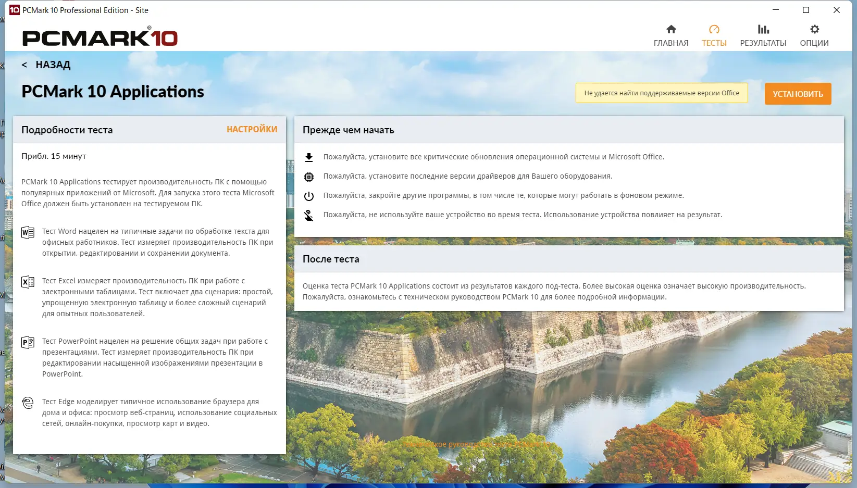Click the PowerPoint test icon
The image size is (857, 488).
28,342
